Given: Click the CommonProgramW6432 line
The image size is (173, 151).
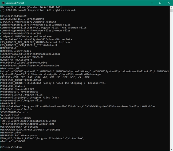Looking at the screenshot, I should 35,31.
